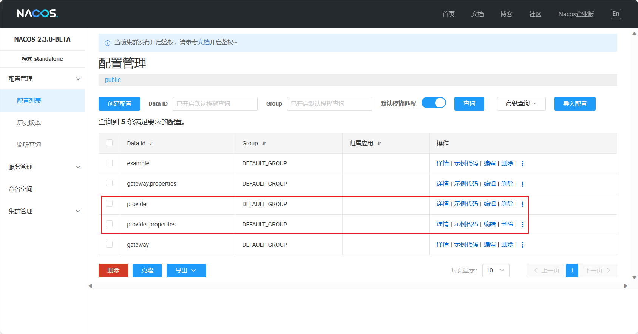638x334 pixels.
Task: Expand the 集群管理 sidebar menu
Action: pyautogui.click(x=42, y=211)
